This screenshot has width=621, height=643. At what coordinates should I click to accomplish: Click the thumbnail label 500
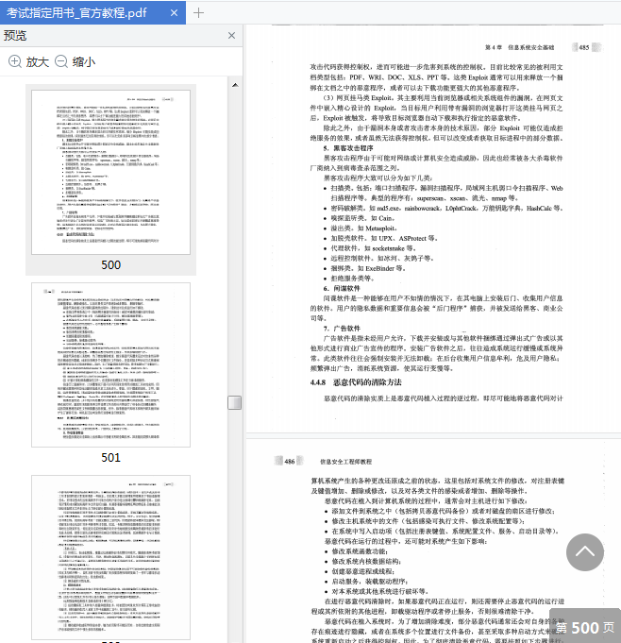coord(110,265)
